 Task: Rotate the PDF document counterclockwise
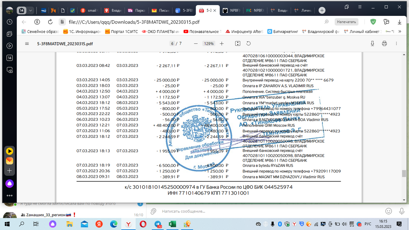pos(249,43)
